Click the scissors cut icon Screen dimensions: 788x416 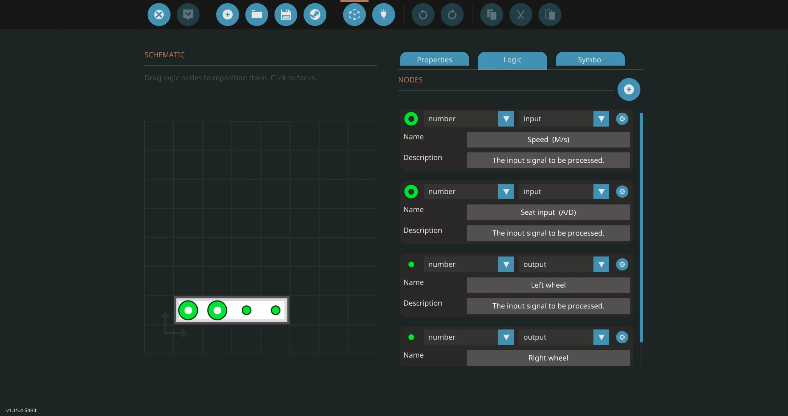[521, 14]
